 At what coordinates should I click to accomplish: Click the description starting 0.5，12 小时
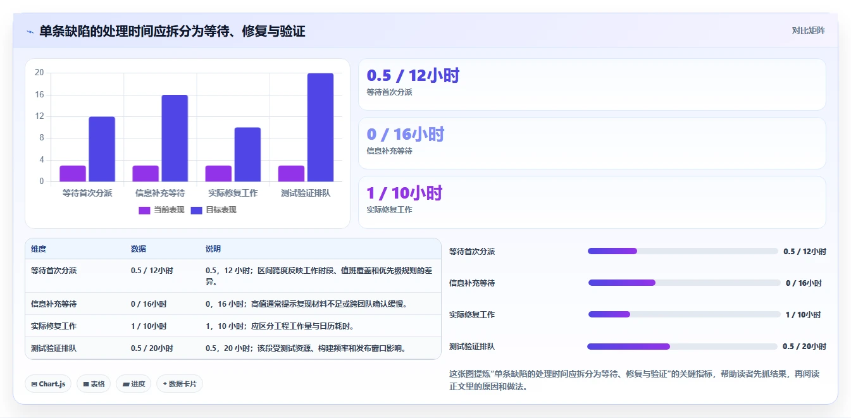click(x=319, y=276)
